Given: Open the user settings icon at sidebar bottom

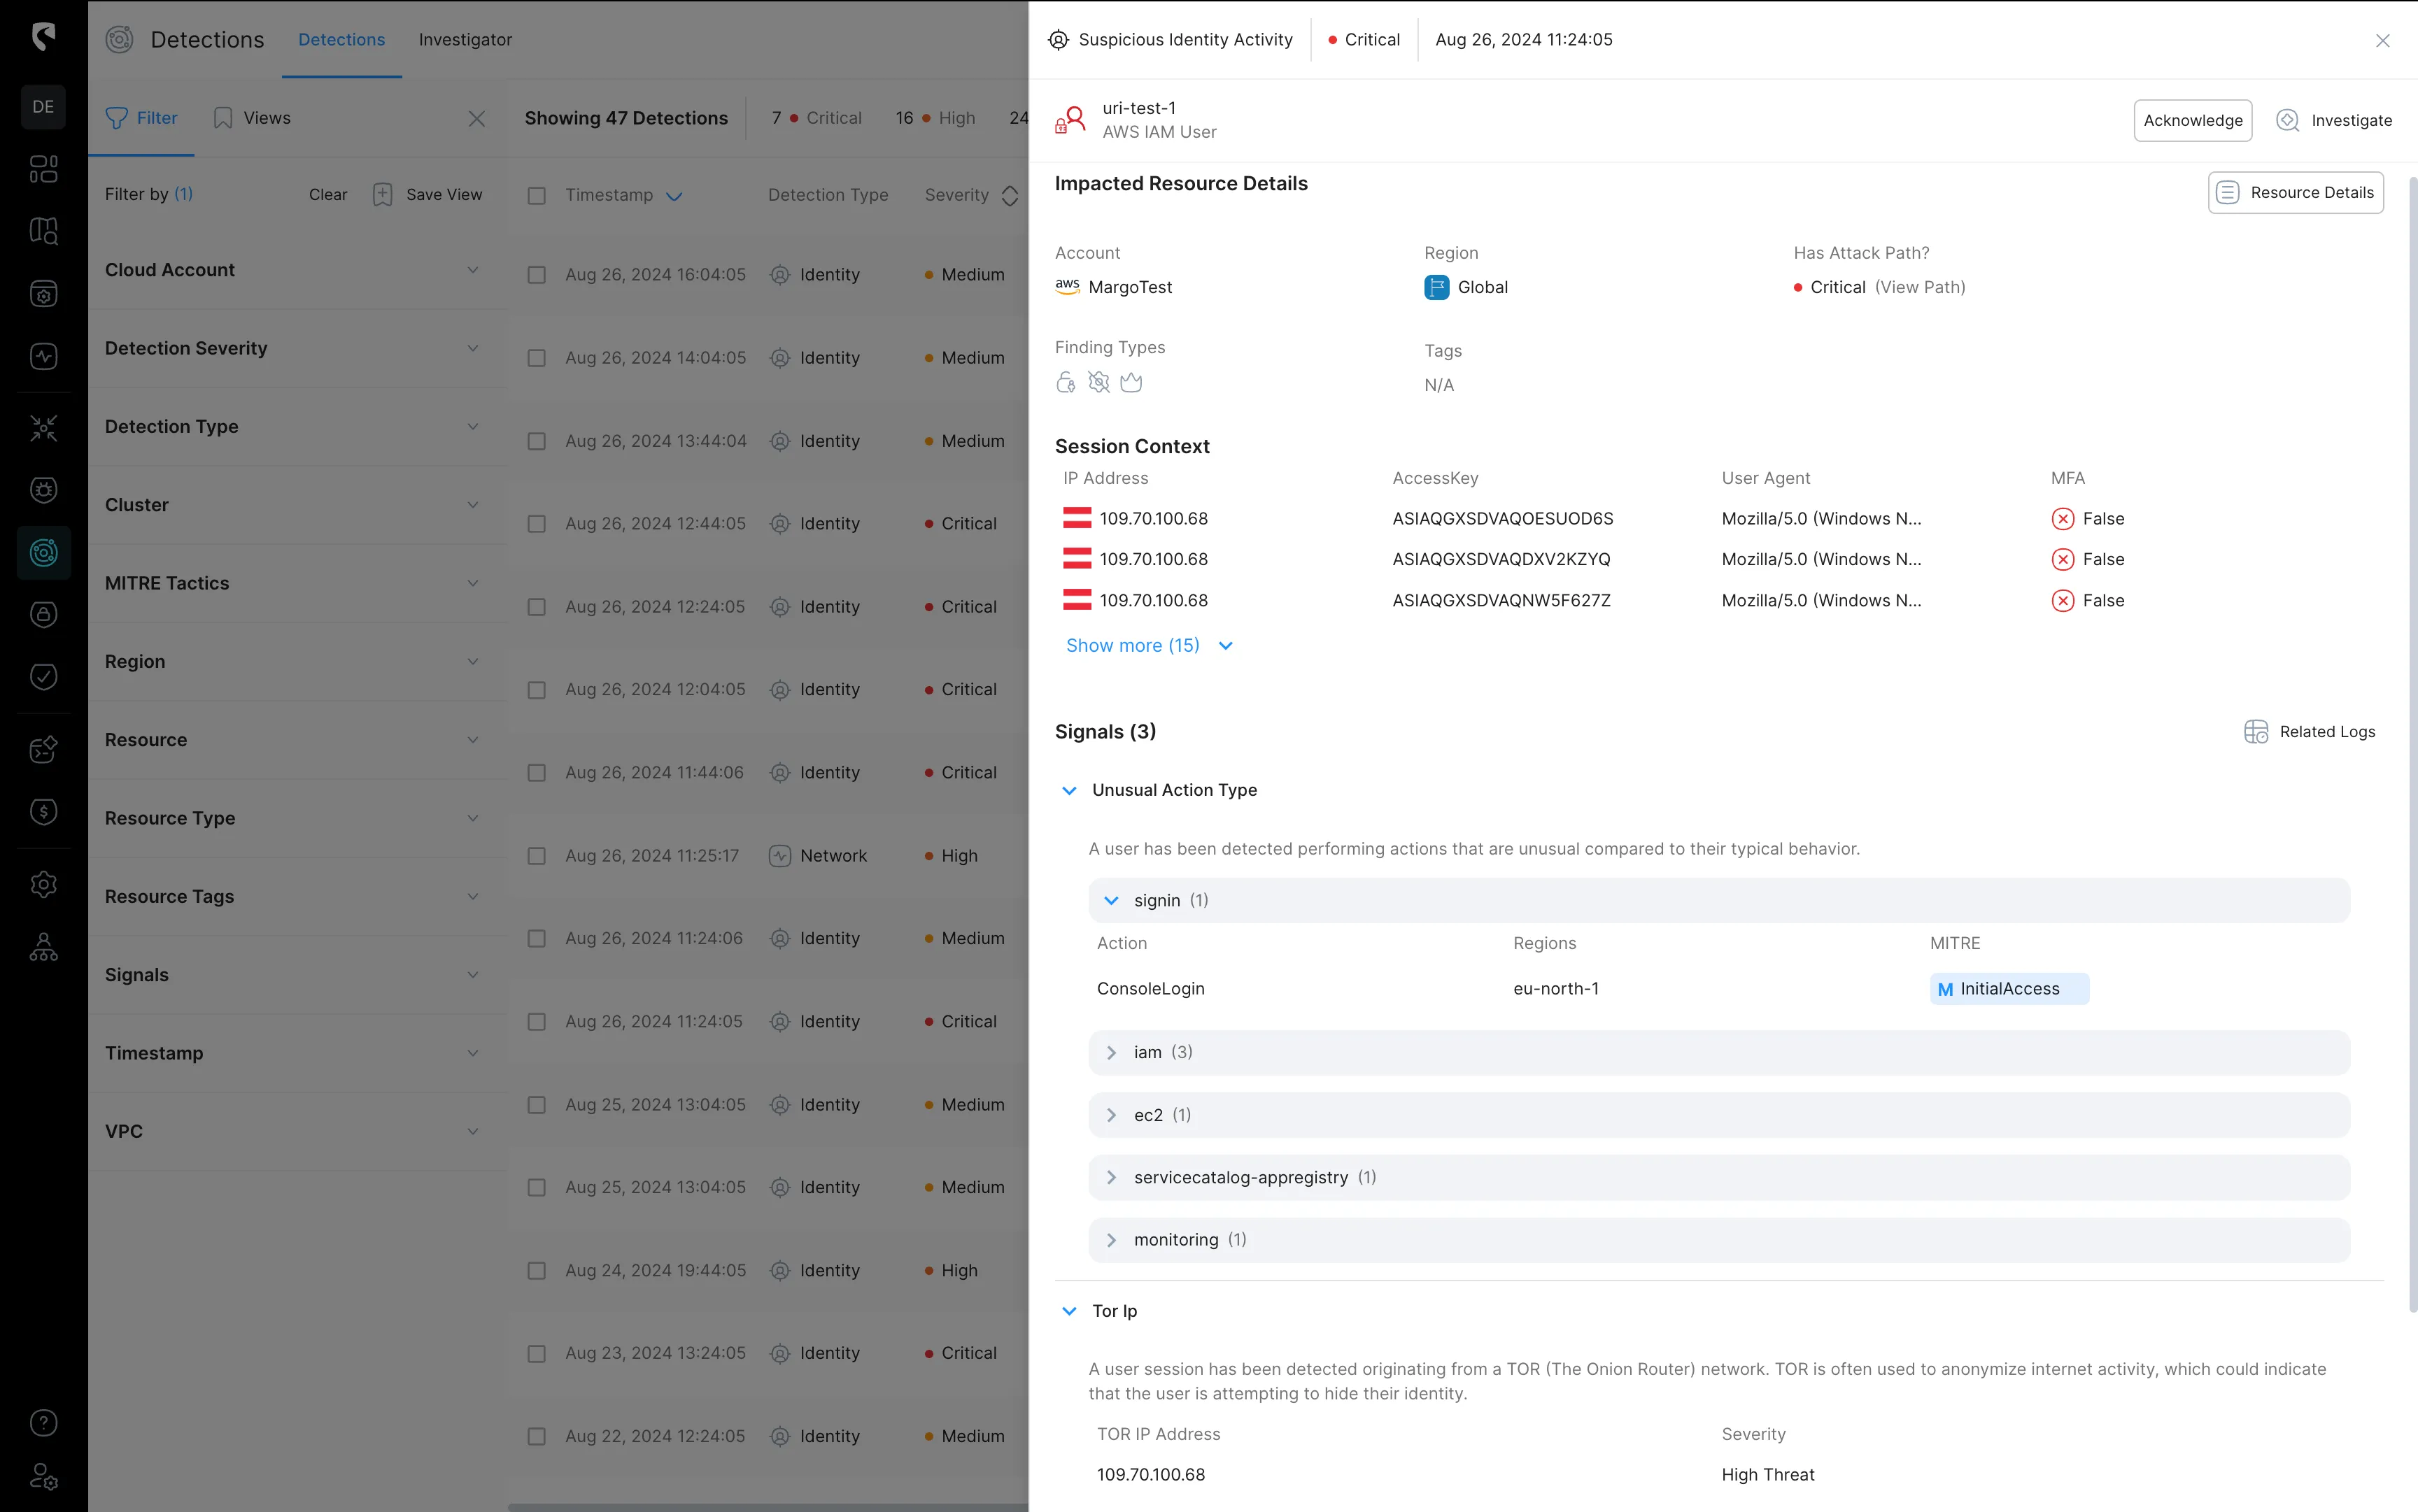Looking at the screenshot, I should click(43, 1477).
